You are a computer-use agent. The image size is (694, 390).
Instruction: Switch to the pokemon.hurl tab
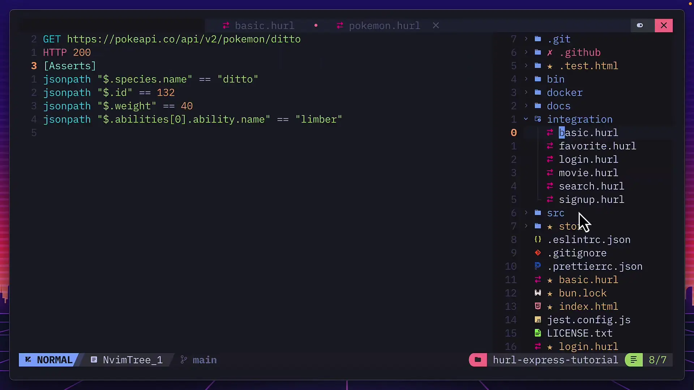pos(384,26)
